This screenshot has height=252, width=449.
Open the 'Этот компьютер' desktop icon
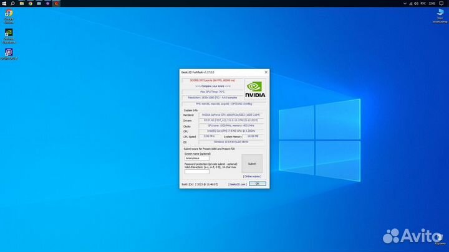[440, 16]
